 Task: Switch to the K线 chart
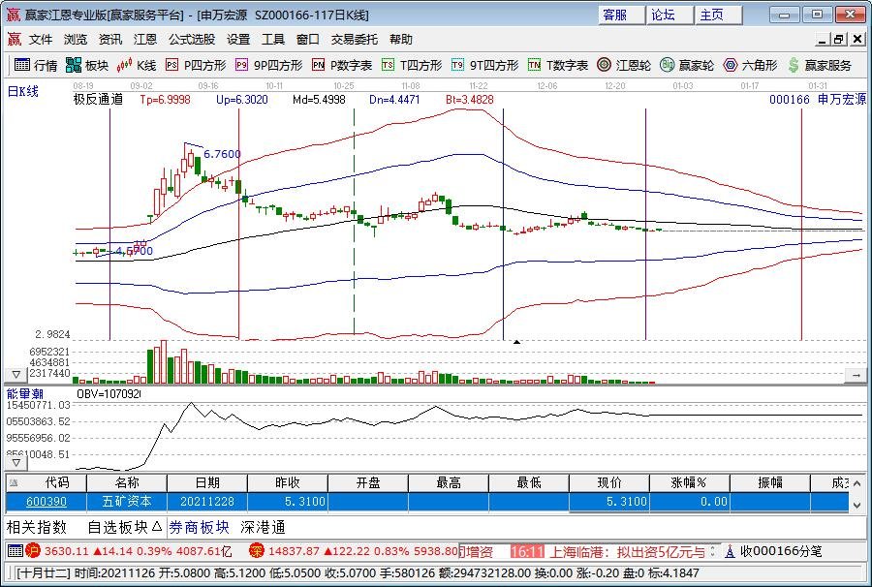(x=137, y=66)
